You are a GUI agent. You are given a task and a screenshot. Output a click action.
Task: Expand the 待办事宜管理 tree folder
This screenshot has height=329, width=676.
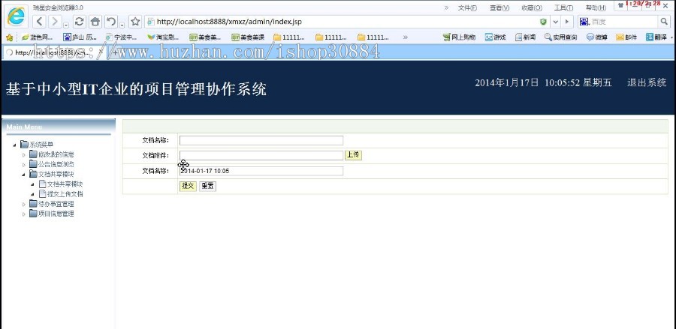[x=24, y=204]
